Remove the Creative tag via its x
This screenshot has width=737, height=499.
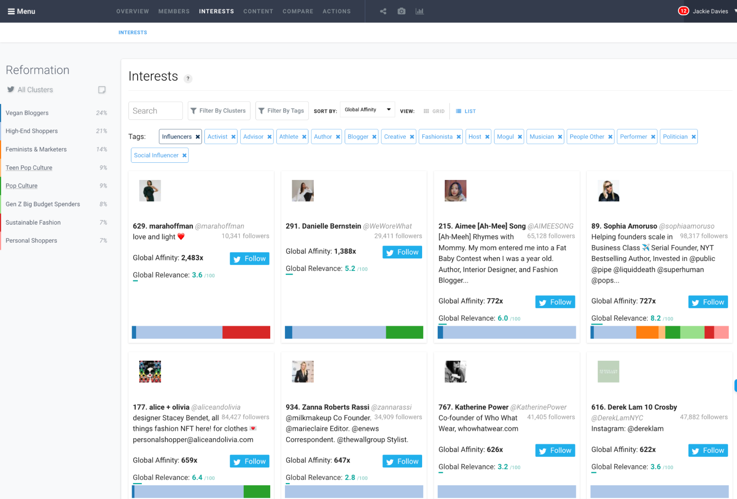[412, 137]
